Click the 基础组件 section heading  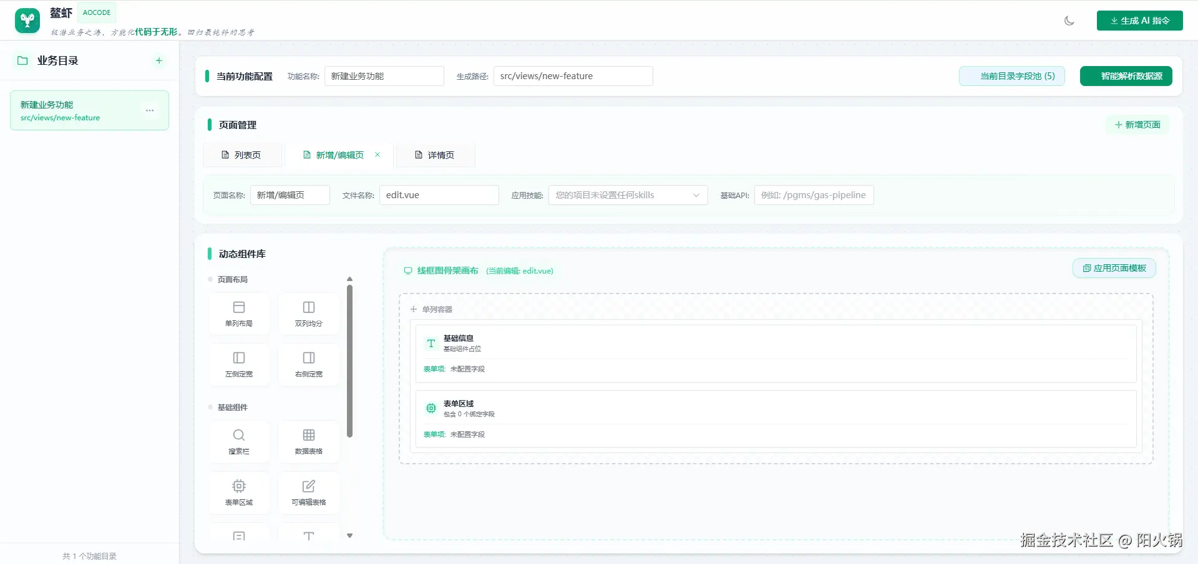(x=233, y=407)
